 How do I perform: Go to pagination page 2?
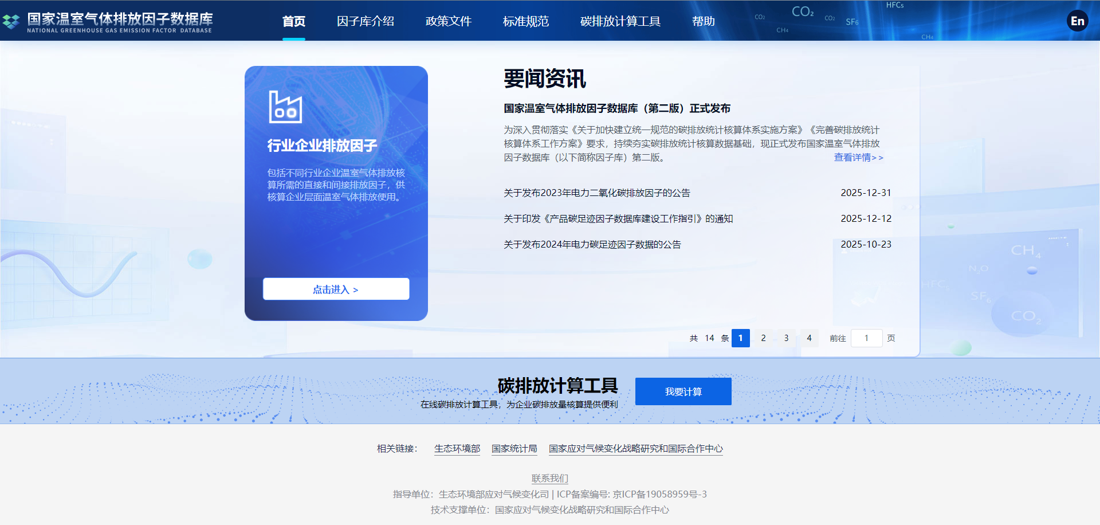point(763,338)
